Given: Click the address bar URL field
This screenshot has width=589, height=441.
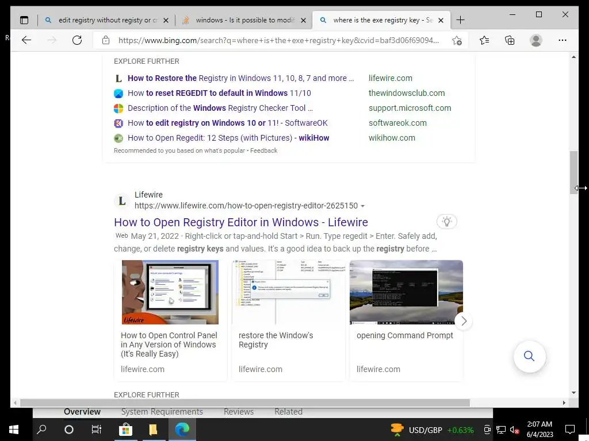Looking at the screenshot, I should [x=278, y=40].
